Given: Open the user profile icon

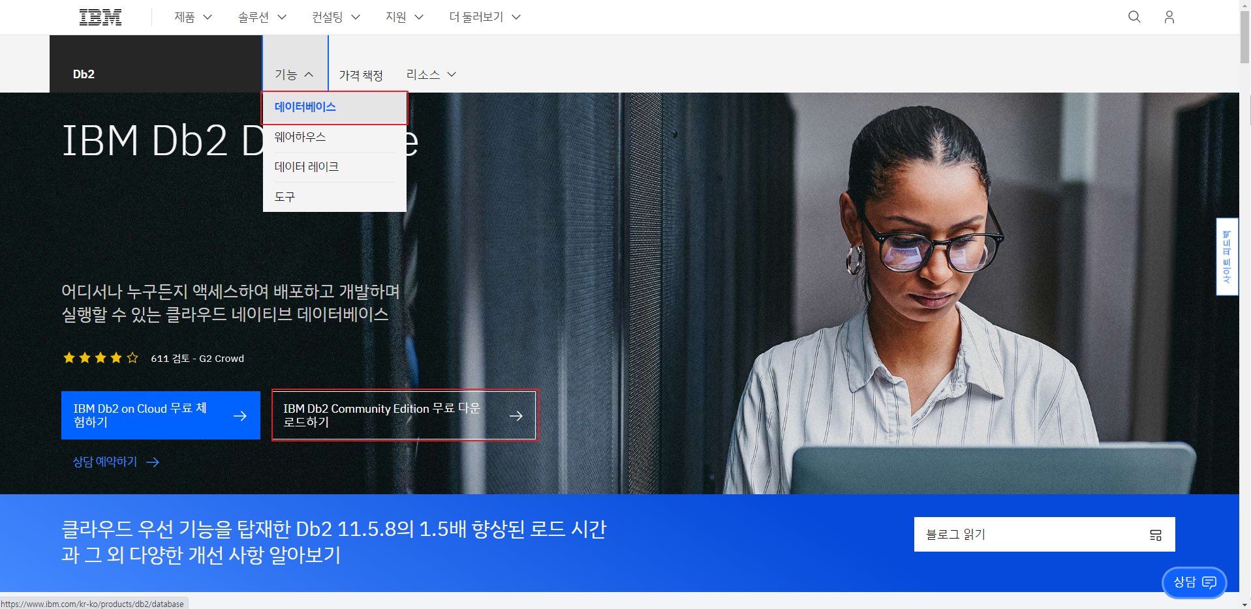Looking at the screenshot, I should click(1169, 17).
